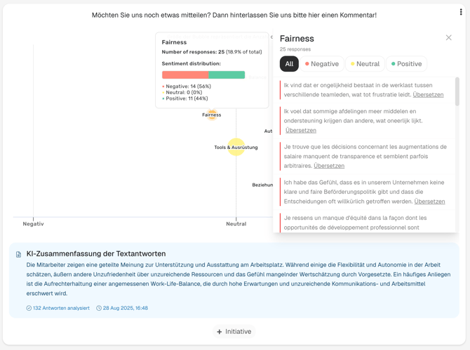The height and width of the screenshot is (350, 470).
Task: Click the plus Initiative button
Action: [235, 332]
